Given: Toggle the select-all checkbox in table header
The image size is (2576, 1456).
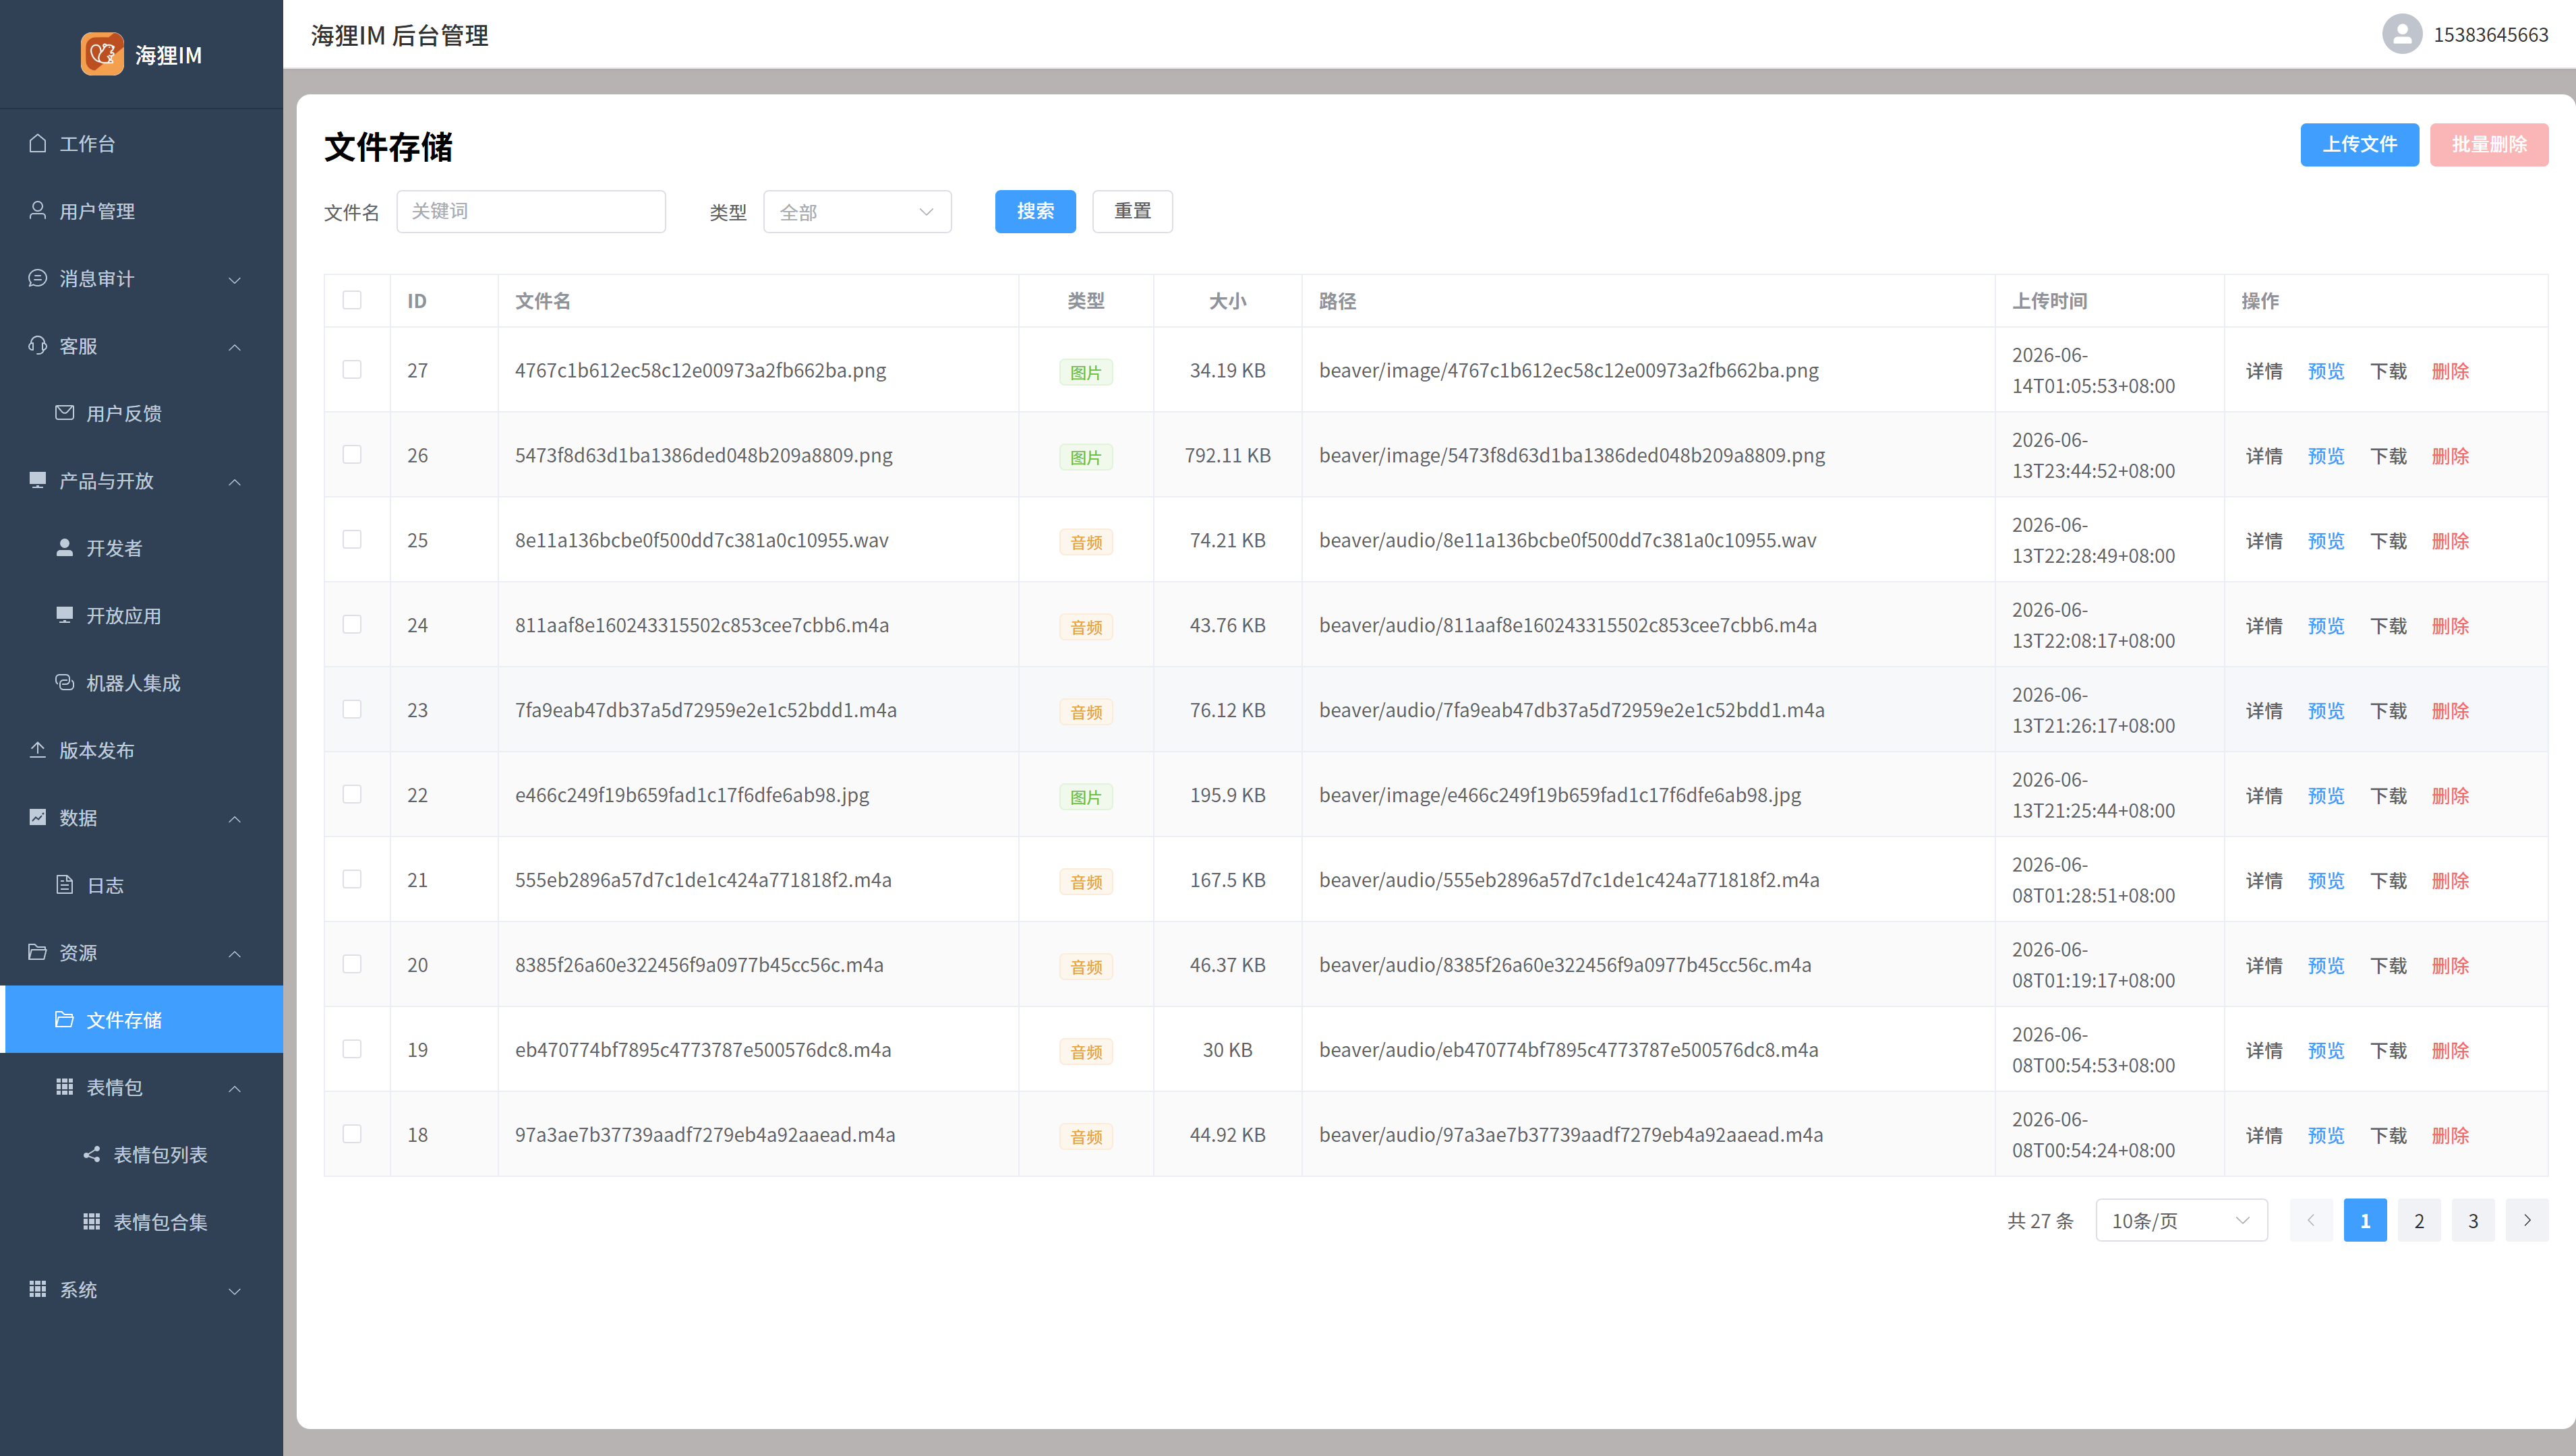Looking at the screenshot, I should (352, 300).
